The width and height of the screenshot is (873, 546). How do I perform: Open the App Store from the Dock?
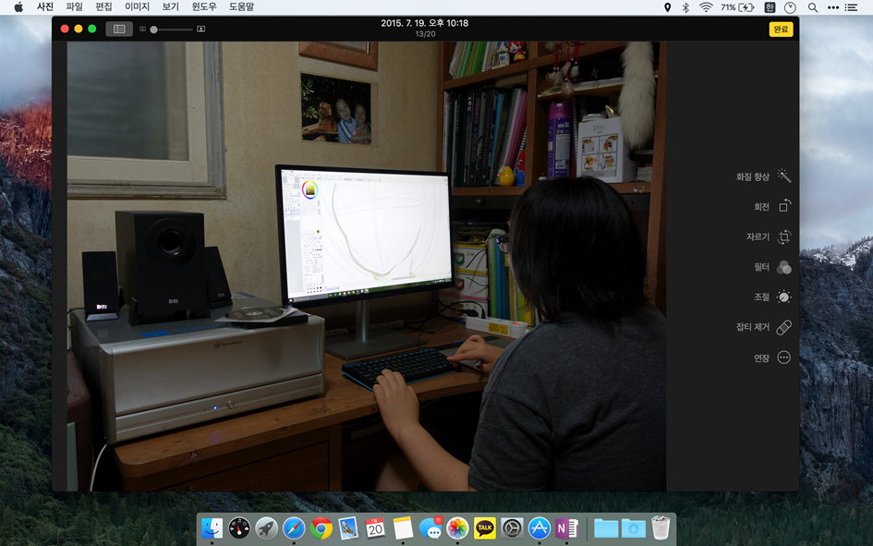click(539, 528)
